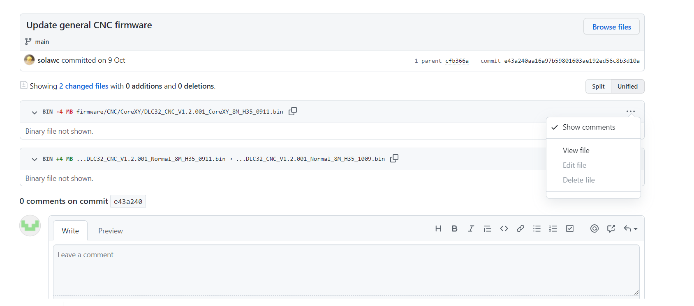The image size is (694, 306).
Task: Select View file from menu
Action: pos(576,151)
